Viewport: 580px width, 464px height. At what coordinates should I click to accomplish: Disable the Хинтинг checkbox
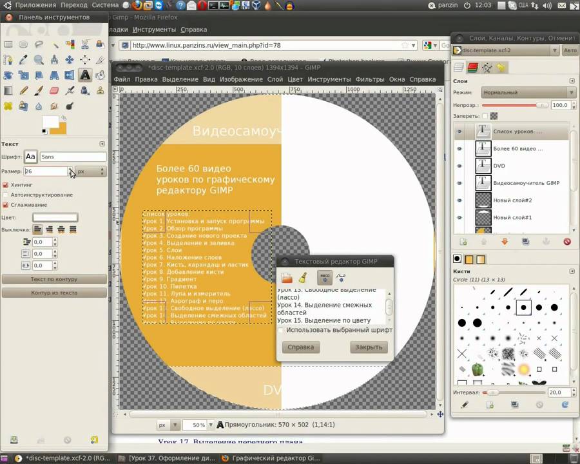tap(6, 185)
